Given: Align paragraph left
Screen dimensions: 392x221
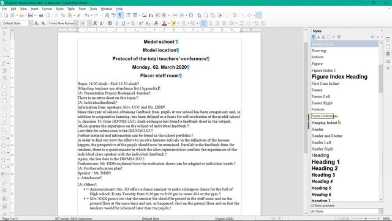Looking at the screenshot, I should (203, 23).
